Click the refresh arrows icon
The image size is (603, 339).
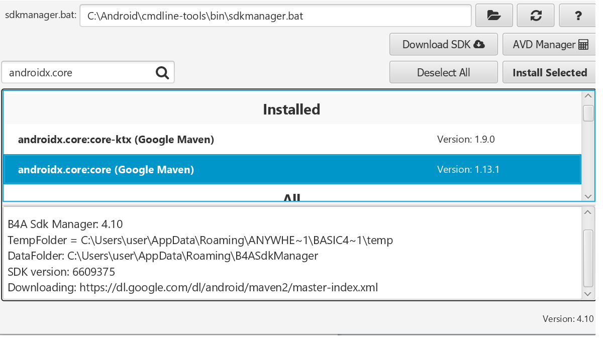pos(536,16)
